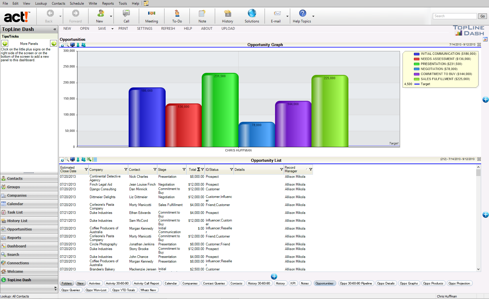
Task: Click the REFRESH button
Action: (x=168, y=29)
